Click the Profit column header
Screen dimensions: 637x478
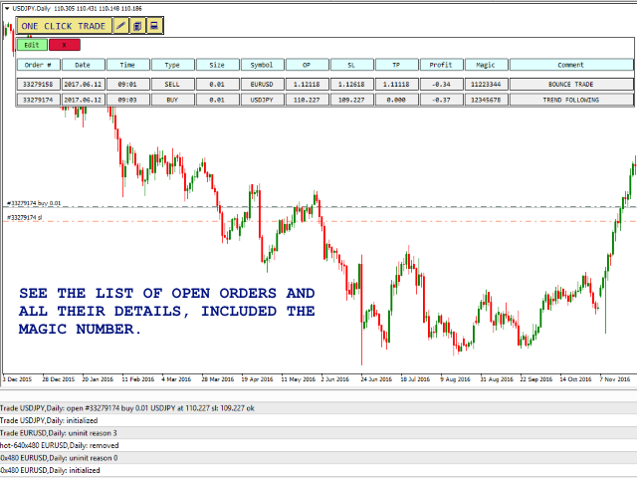coord(440,65)
